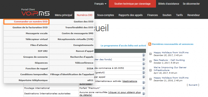Image resolution: width=208 pixels, height=97 pixels.
Task: Select DISA menu entry
Action: [72, 69]
